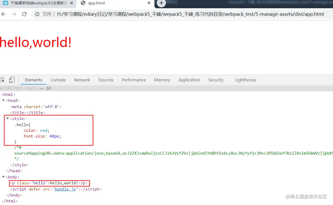Select the DOCTYPE html line
This screenshot has height=205, width=333.
click(x=166, y=88)
